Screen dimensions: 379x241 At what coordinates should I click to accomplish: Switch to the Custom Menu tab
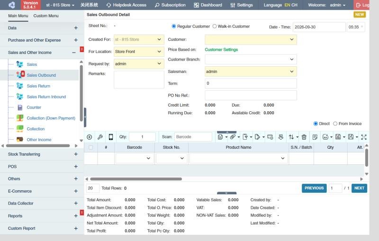46,16
